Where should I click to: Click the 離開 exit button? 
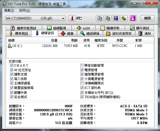coord(147,18)
